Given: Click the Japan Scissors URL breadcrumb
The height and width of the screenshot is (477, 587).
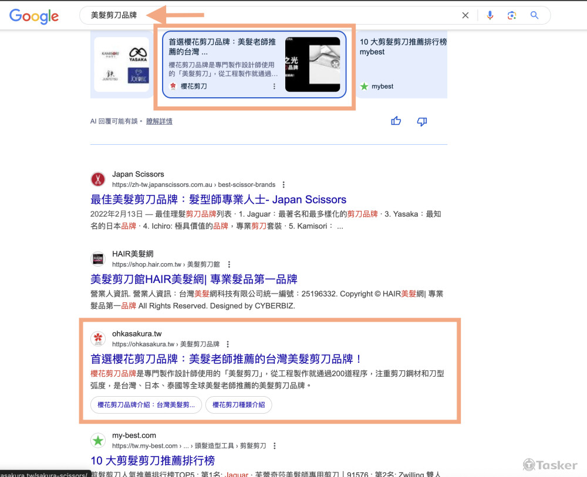Looking at the screenshot, I should click(x=194, y=185).
